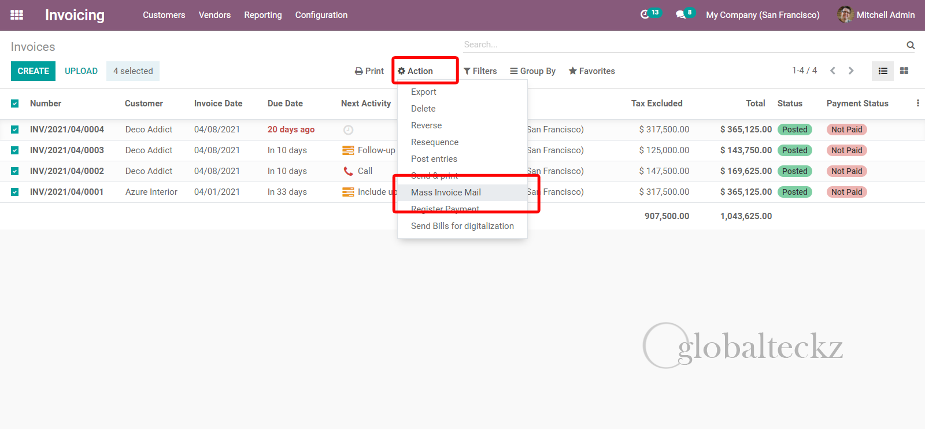Open the Reporting menu
The height and width of the screenshot is (429, 925).
click(263, 15)
